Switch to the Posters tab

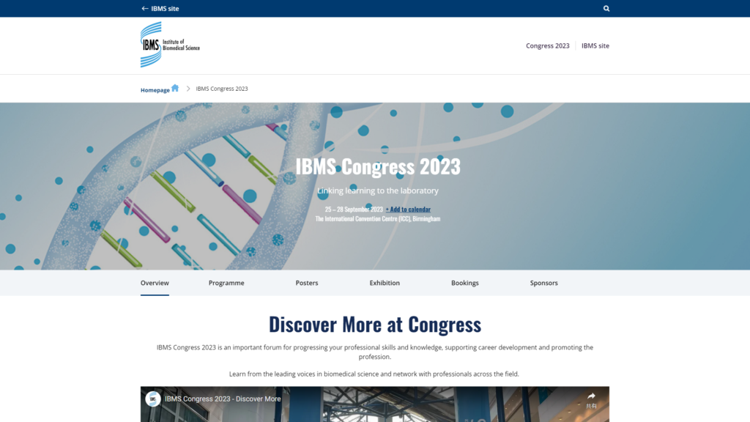(x=307, y=283)
